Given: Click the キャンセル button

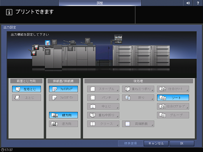Looking at the screenshot, I should click(156, 143).
